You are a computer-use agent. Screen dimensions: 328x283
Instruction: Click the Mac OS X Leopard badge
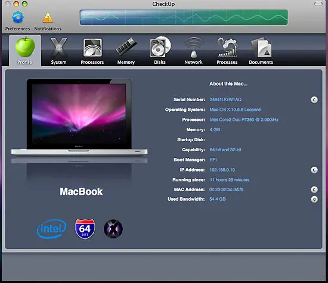click(113, 229)
